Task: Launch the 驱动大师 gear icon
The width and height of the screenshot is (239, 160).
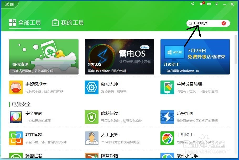Action: click(x=92, y=87)
